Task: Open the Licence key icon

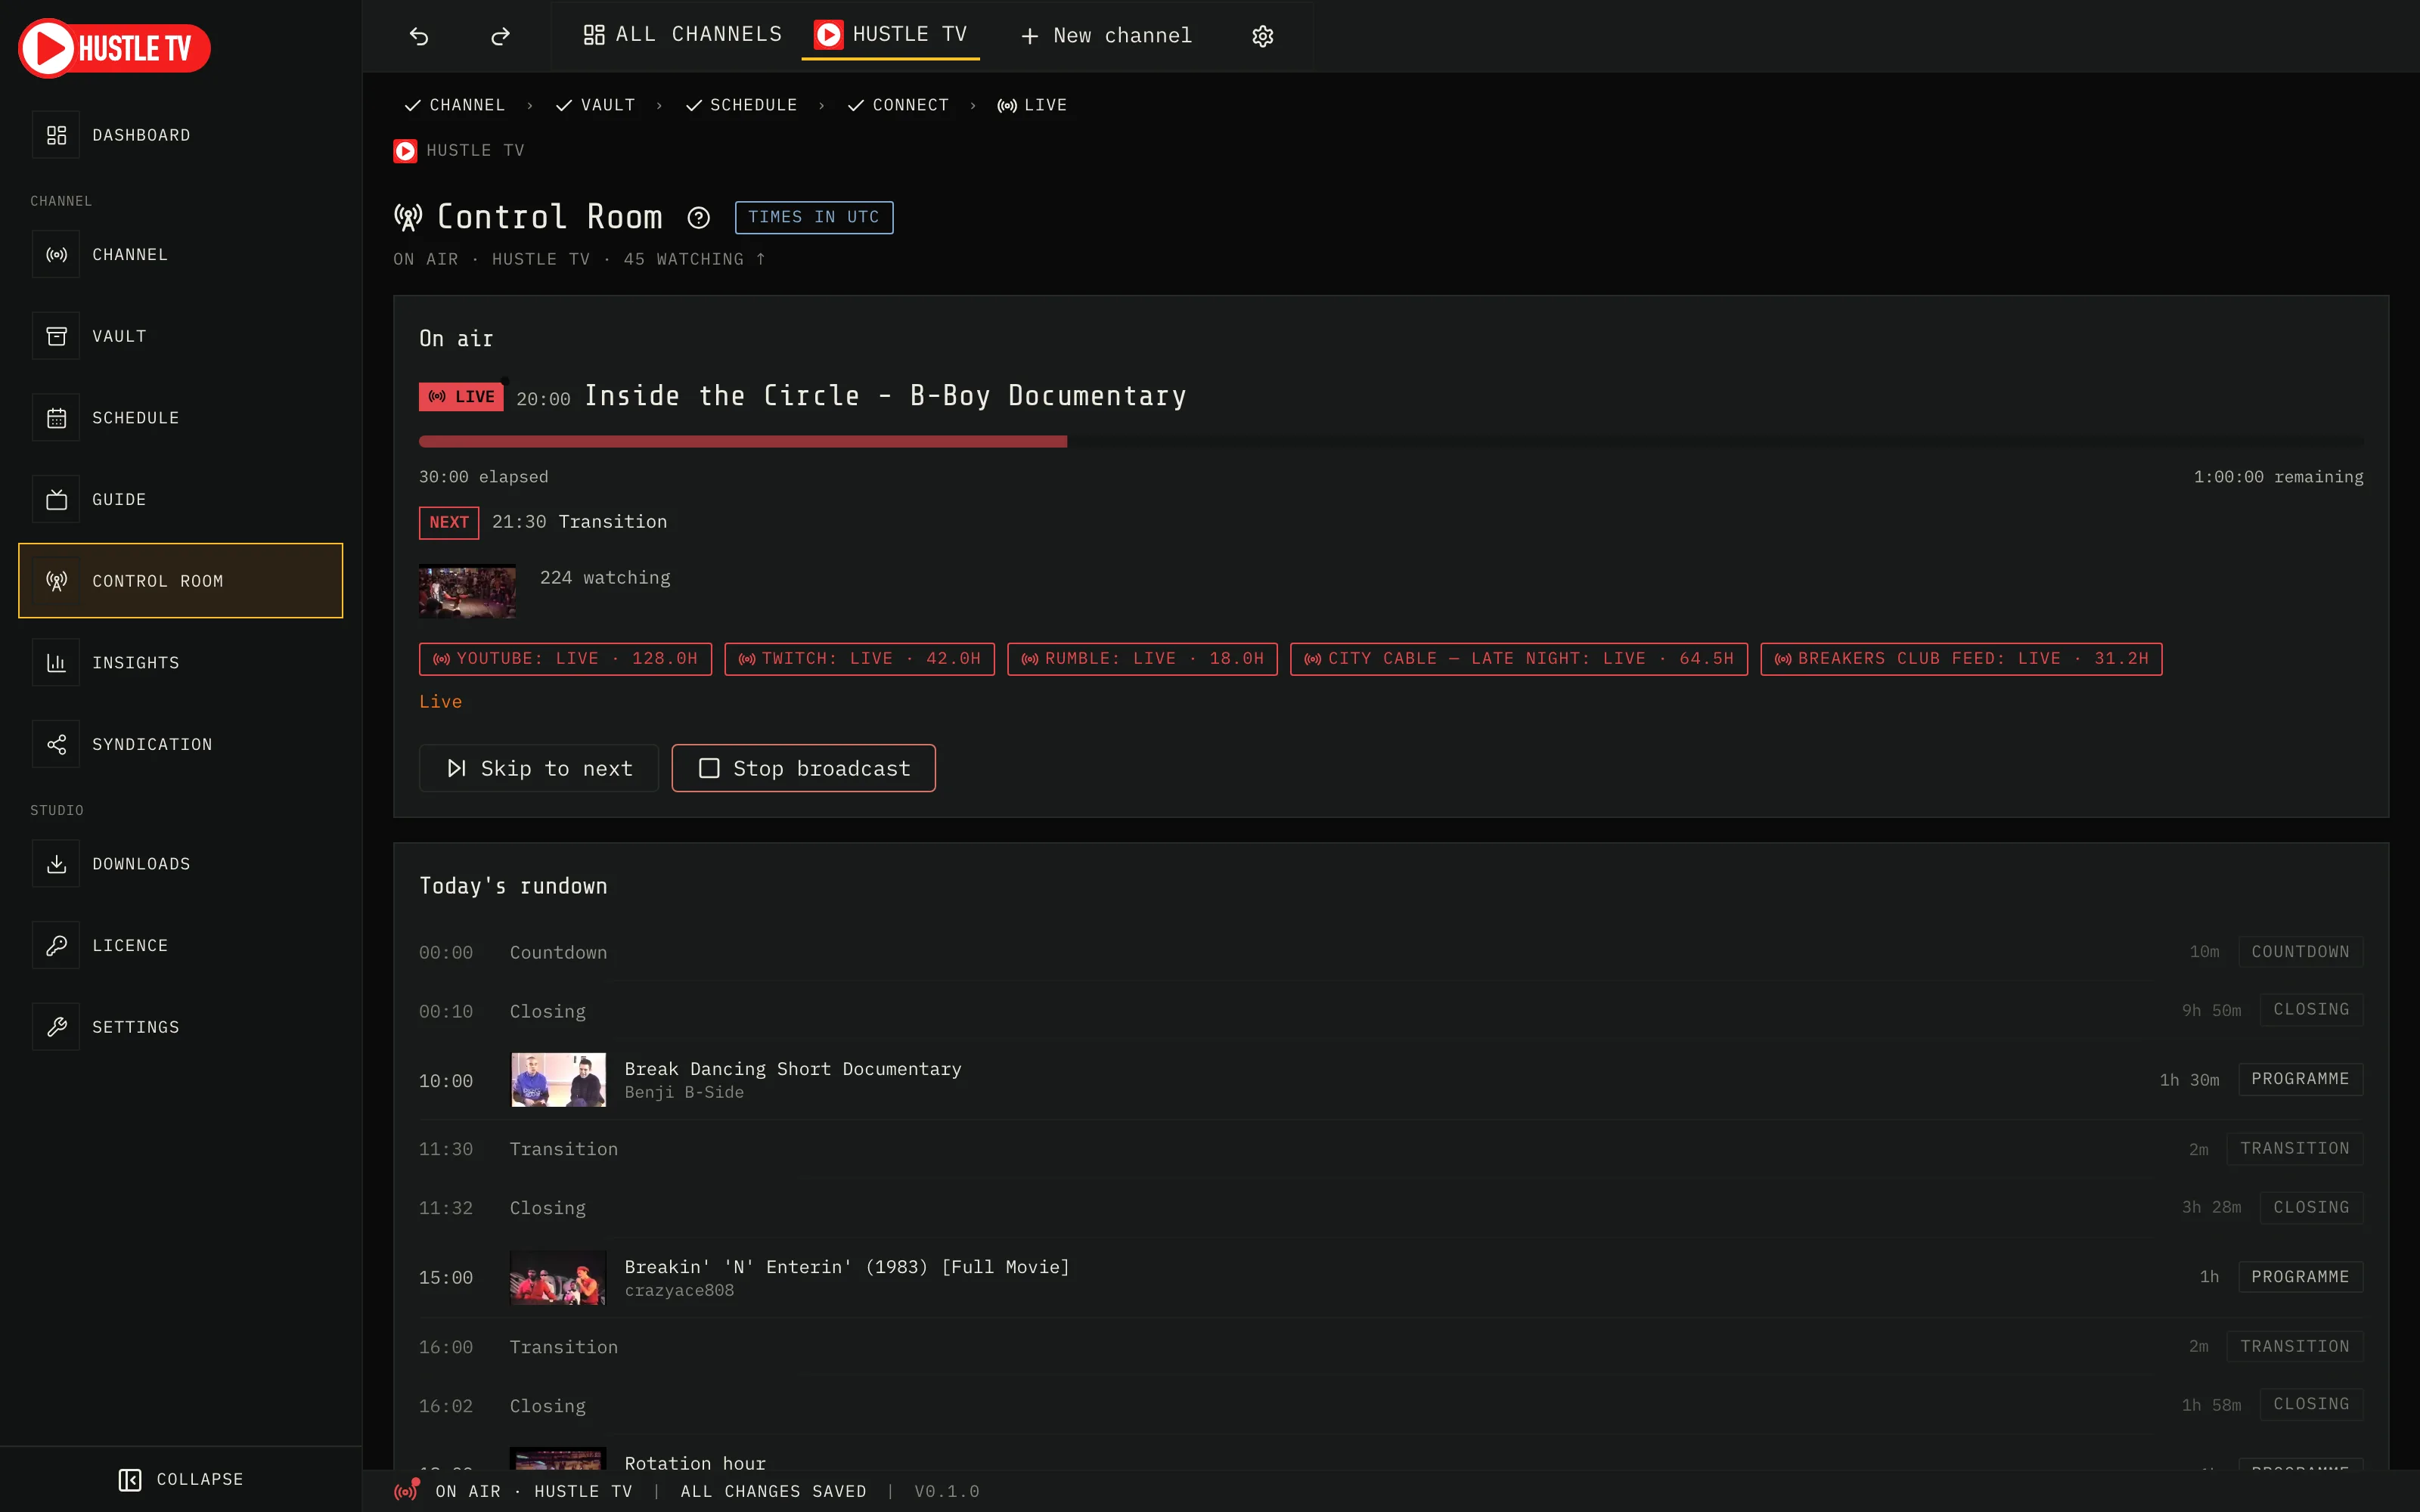Action: pos(56,945)
